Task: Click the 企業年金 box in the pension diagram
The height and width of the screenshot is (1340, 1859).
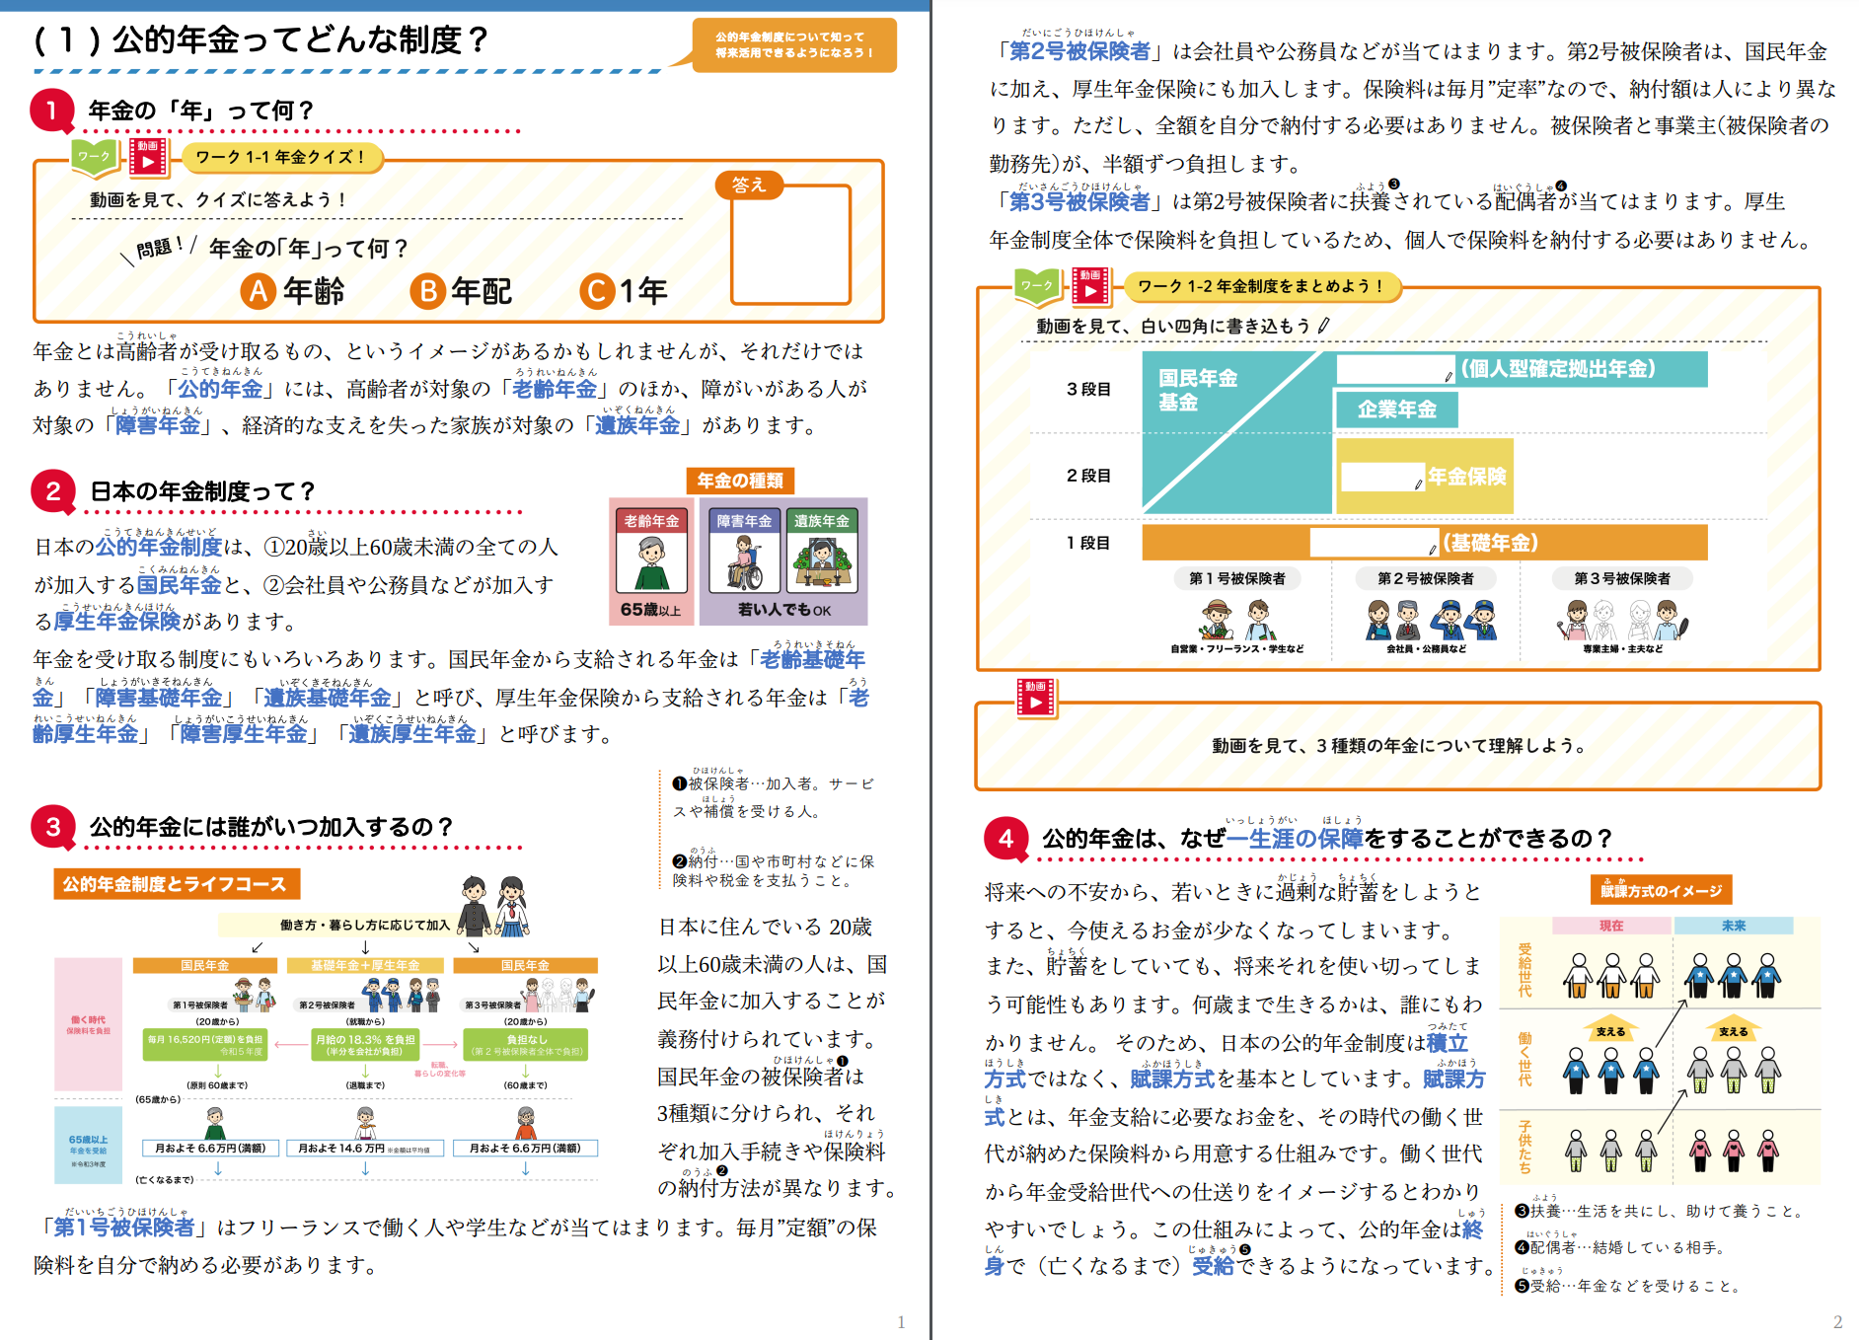Action: (1397, 409)
